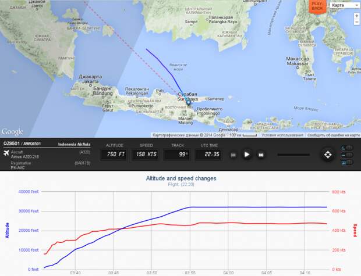Image resolution: width=361 pixels, height=276 pixels.
Task: Click the (8A017B) hex code
Action: pos(83,163)
